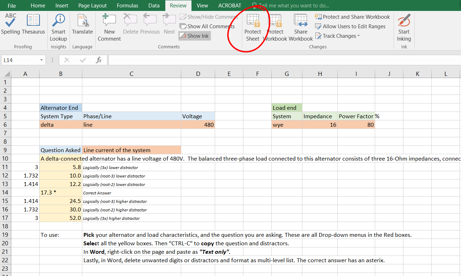
Task: Click the Alternator End cell
Action: pyautogui.click(x=61, y=108)
